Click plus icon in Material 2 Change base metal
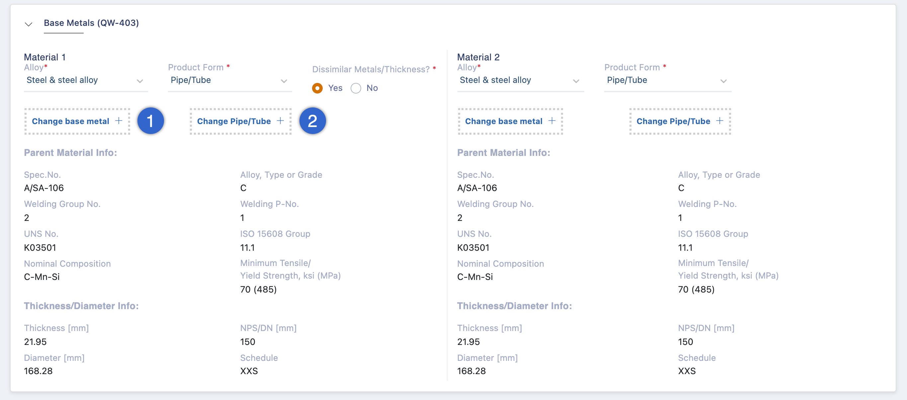 [x=552, y=121]
